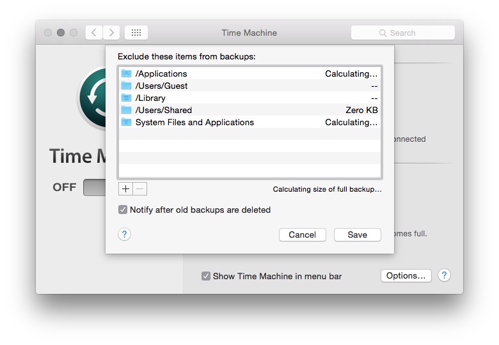Image resolution: width=499 pixels, height=345 pixels.
Task: Toggle Notify after old backups are deleted
Action: click(123, 210)
